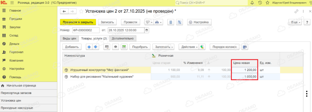Open the Еще menu
This screenshot has width=312, height=112.
coord(295,22)
